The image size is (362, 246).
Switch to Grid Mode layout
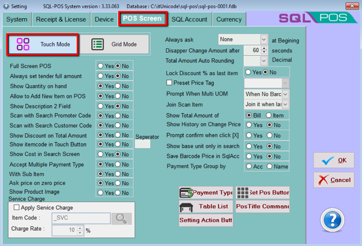point(114,44)
